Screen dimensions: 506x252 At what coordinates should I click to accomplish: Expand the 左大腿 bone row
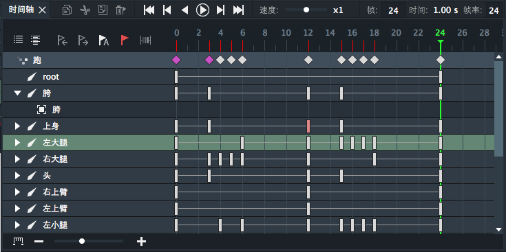pos(17,143)
